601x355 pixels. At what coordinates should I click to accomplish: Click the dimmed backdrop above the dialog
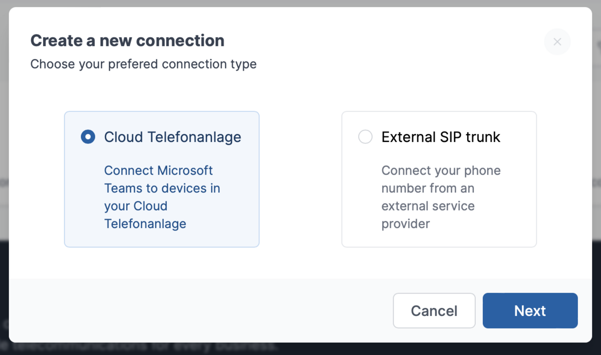(300, 3)
